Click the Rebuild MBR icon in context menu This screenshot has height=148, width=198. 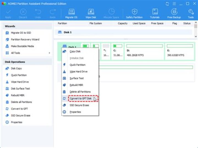click(64, 85)
